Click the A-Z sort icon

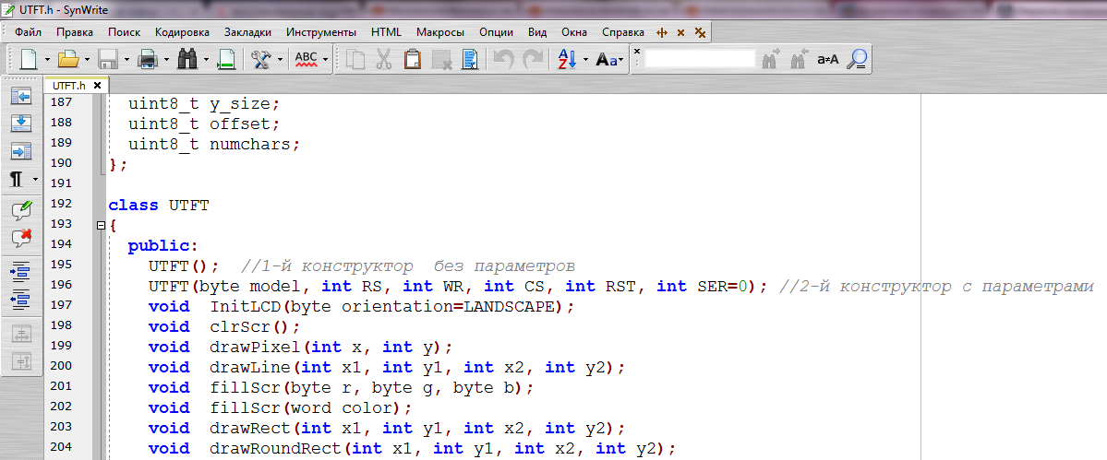point(567,60)
